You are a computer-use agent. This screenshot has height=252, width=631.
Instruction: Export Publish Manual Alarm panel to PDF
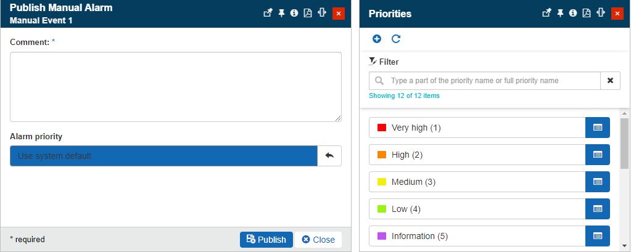point(308,13)
